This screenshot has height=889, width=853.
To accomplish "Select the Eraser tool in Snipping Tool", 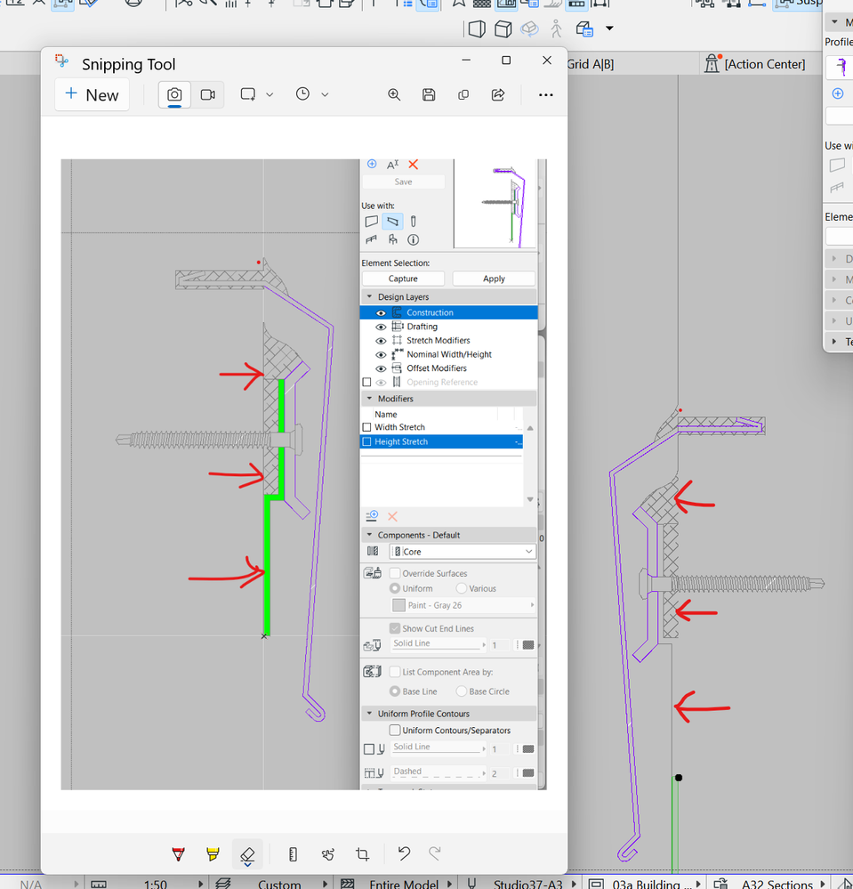I will pos(247,854).
